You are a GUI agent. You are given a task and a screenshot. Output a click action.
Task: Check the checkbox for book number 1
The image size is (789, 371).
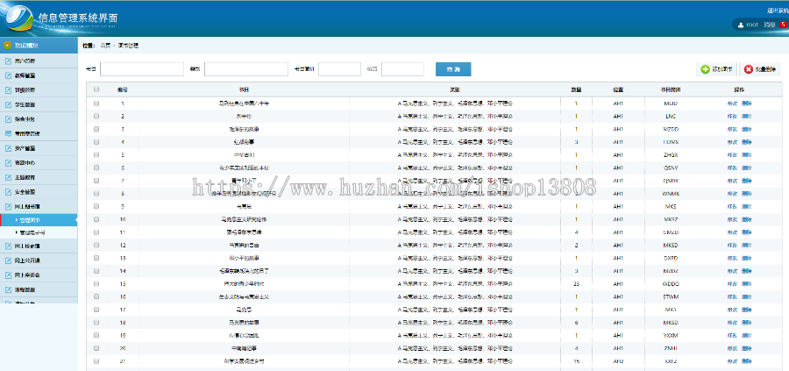click(96, 103)
